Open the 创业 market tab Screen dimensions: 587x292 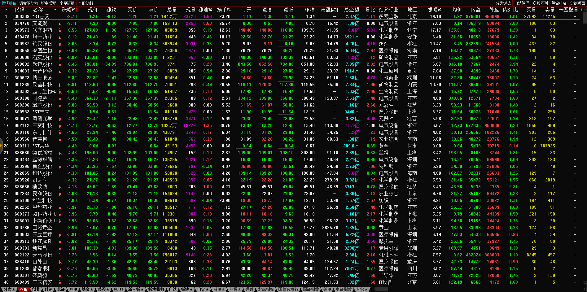pyautogui.click(x=36, y=289)
